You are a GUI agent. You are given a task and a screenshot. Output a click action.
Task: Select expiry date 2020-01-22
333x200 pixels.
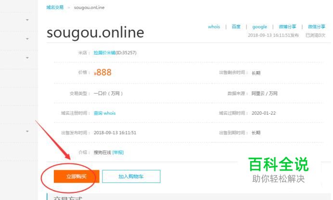264,113
